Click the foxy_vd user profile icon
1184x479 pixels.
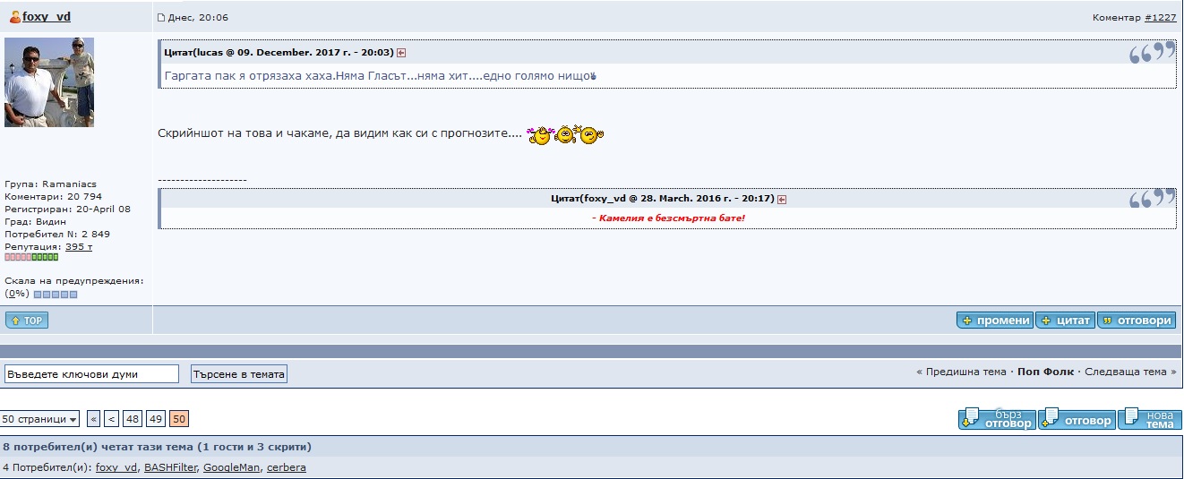pos(14,17)
